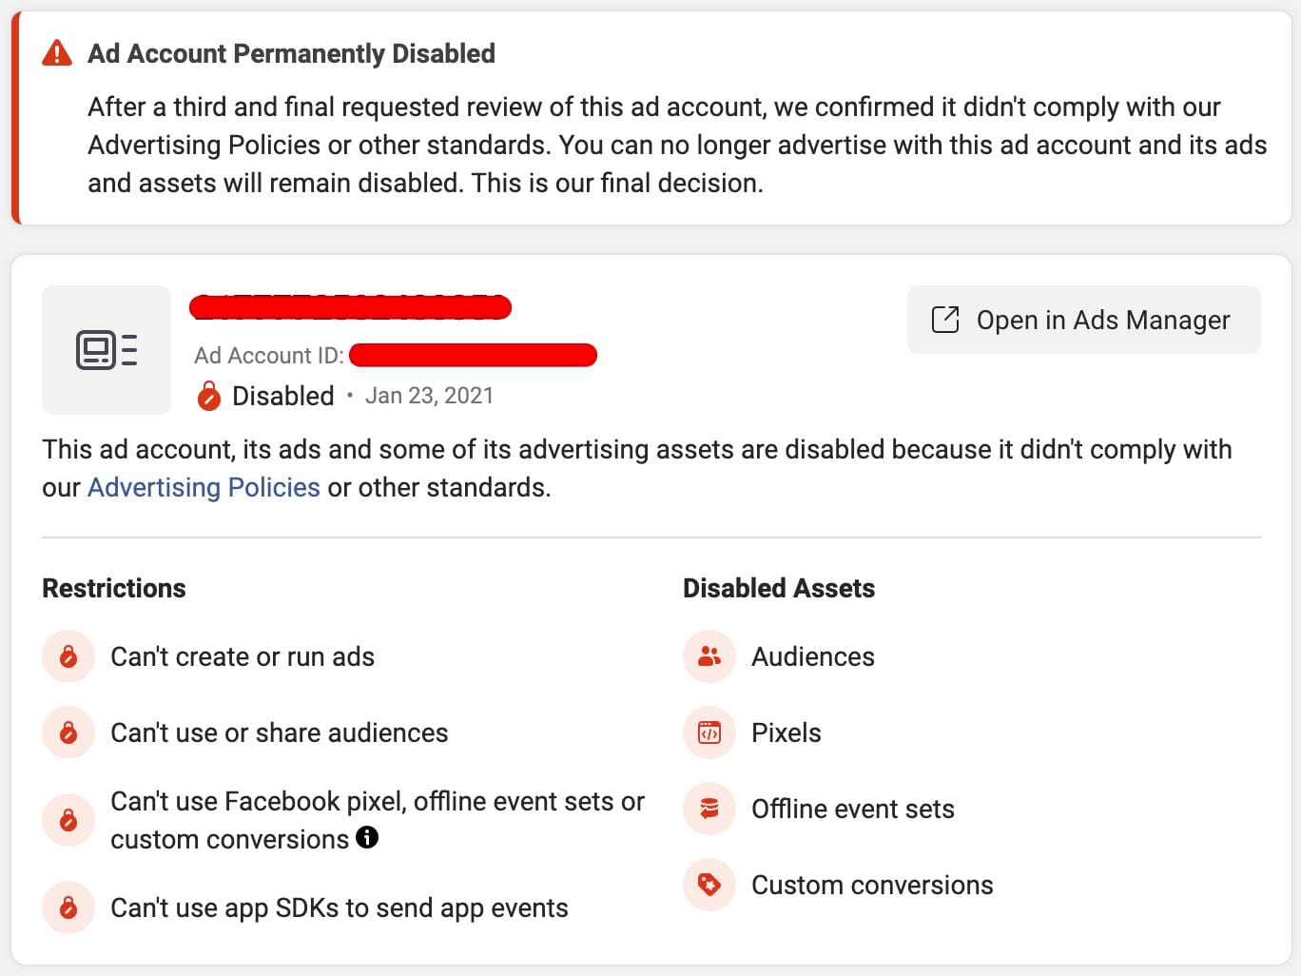
Task: Click lock icon beside Can't create ads
Action: pos(68,656)
